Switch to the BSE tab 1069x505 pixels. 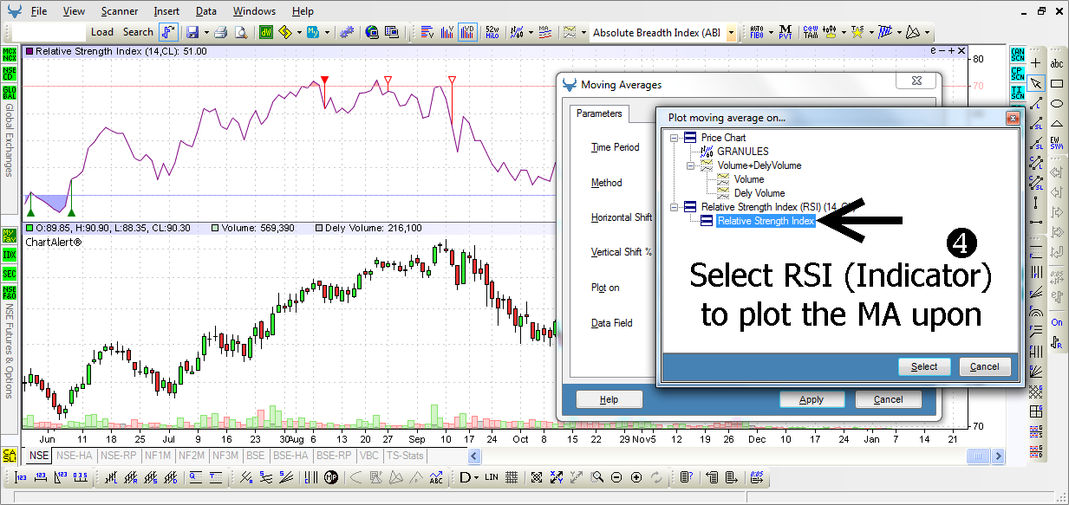click(x=256, y=455)
